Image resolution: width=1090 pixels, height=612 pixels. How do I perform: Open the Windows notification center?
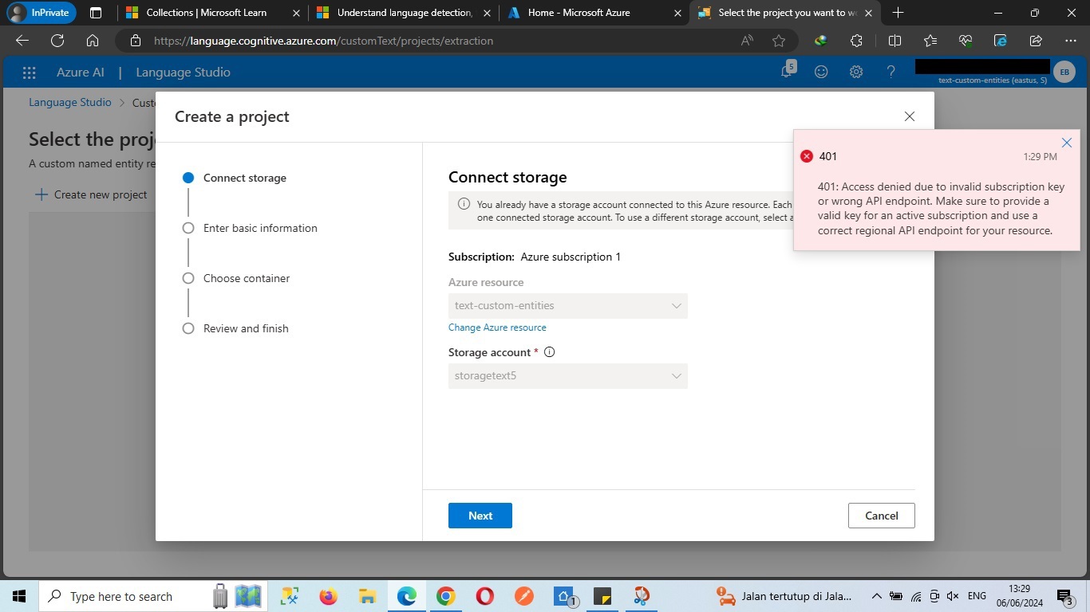1064,596
